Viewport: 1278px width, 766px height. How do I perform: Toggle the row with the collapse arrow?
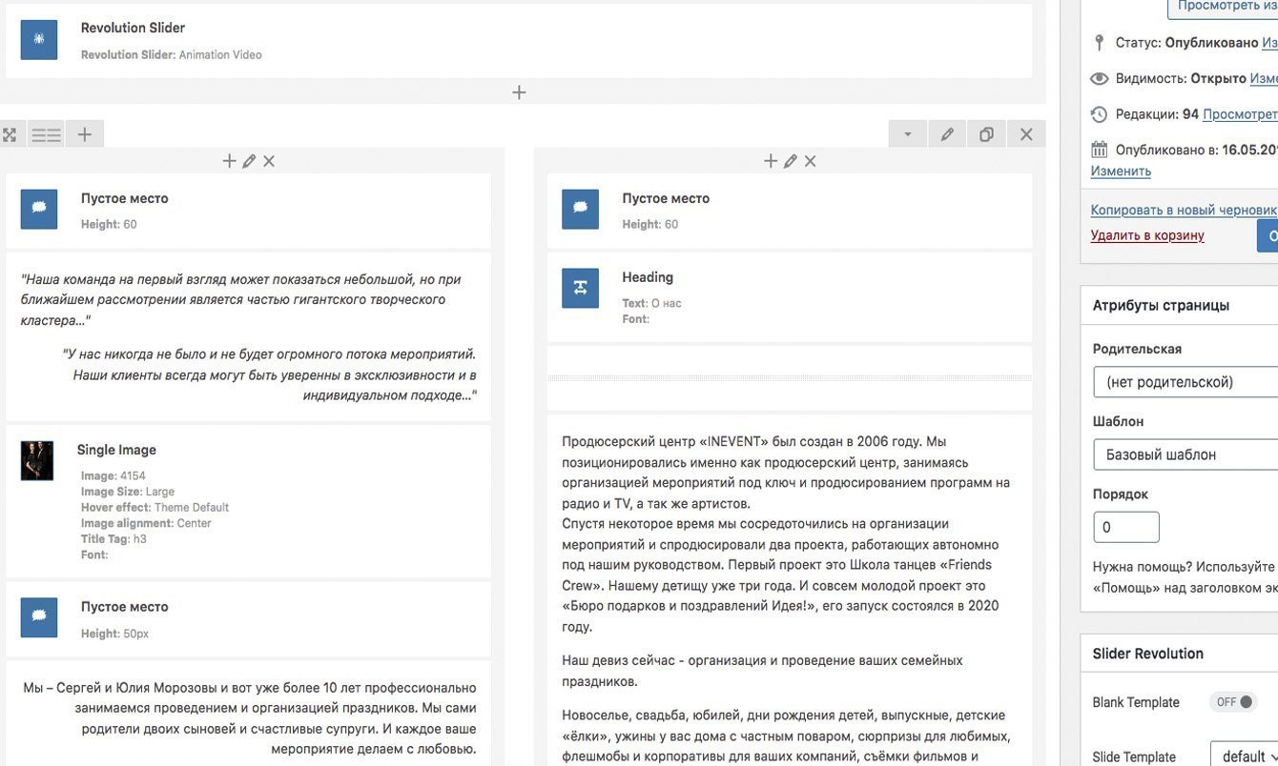click(x=908, y=134)
